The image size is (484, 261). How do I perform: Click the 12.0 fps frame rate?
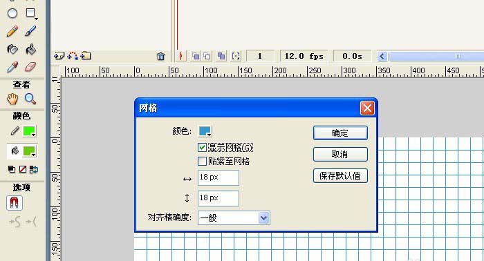point(304,56)
